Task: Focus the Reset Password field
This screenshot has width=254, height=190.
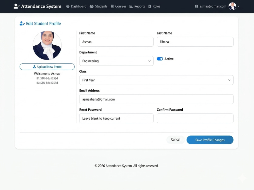Action: coord(116,118)
